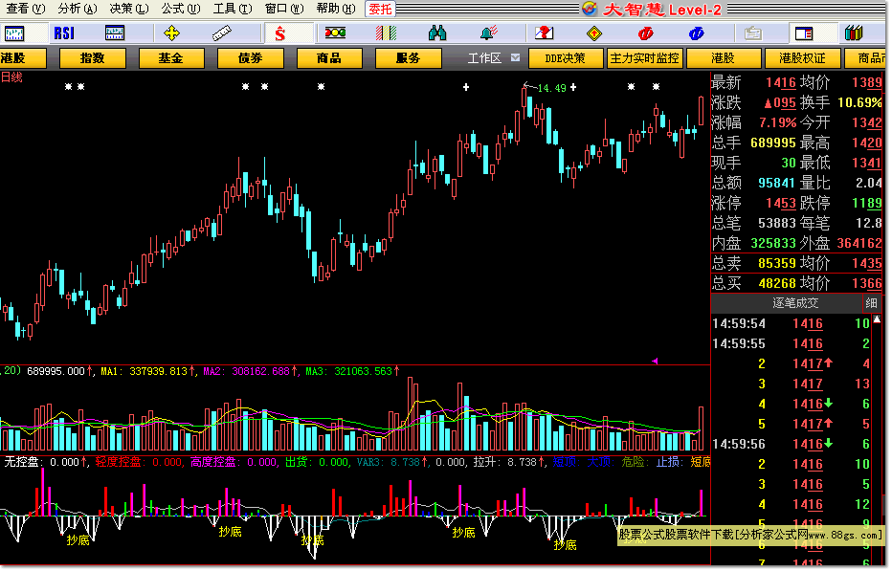
Task: Click the 日线 daily period label
Action: (x=11, y=77)
